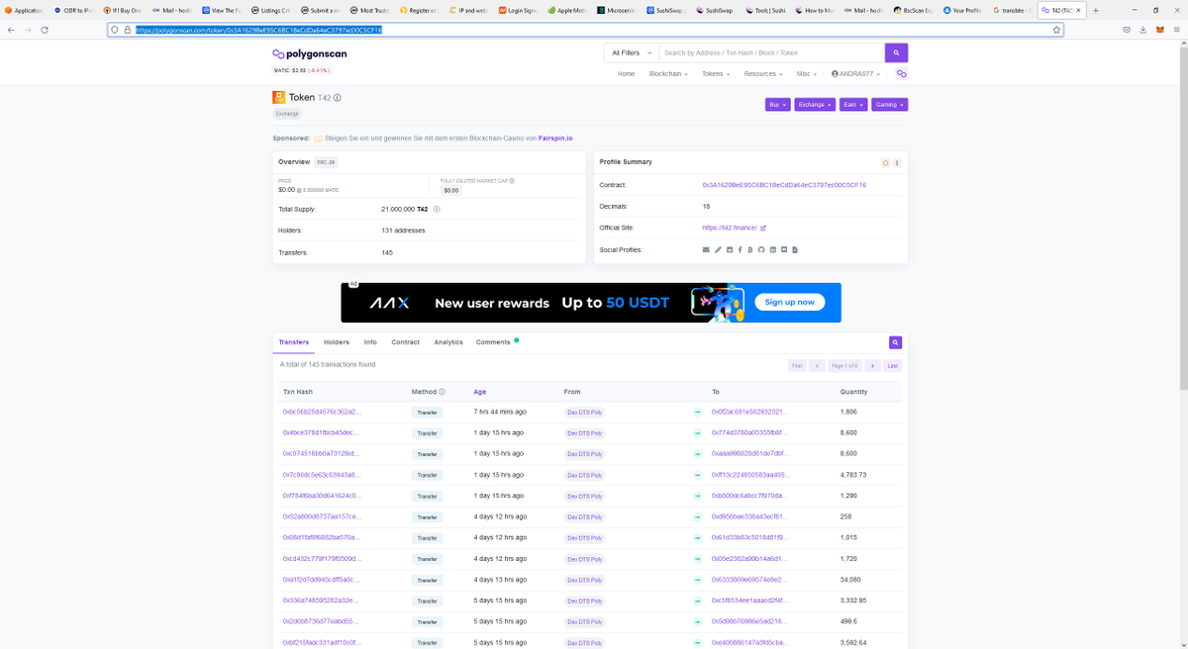Click the LinkedIn social profile icon
The height and width of the screenshot is (649, 1188).
772,249
